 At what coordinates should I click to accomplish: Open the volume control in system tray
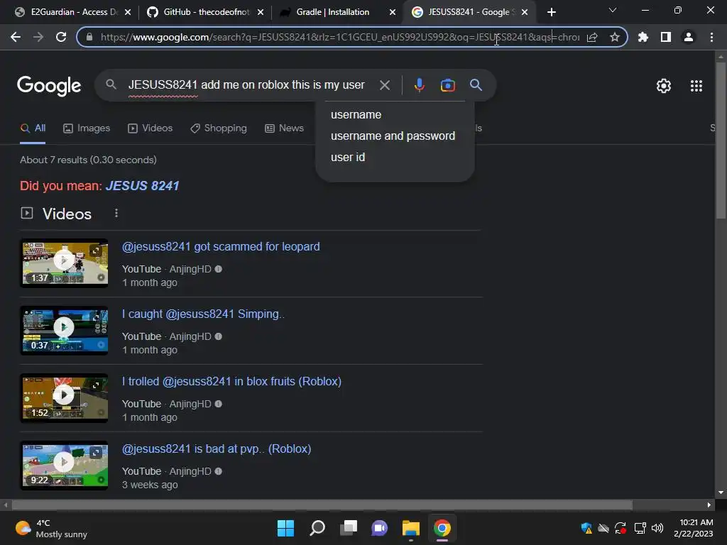(657, 528)
